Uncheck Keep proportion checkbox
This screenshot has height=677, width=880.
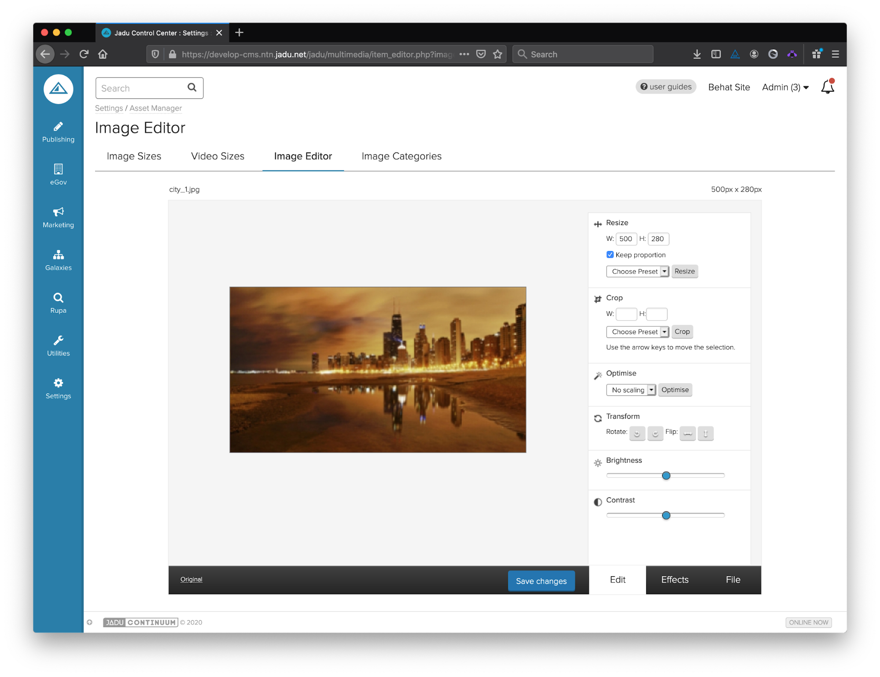(x=610, y=255)
